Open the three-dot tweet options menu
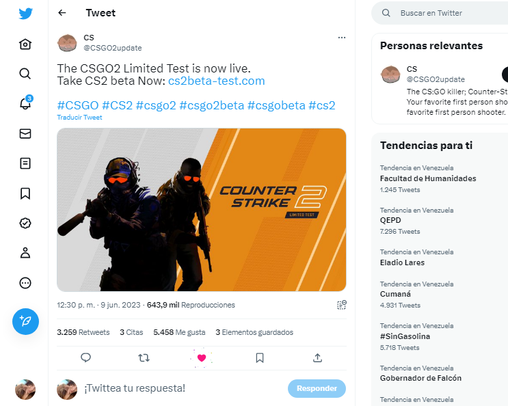Viewport: 508px width, 406px height. (x=341, y=38)
